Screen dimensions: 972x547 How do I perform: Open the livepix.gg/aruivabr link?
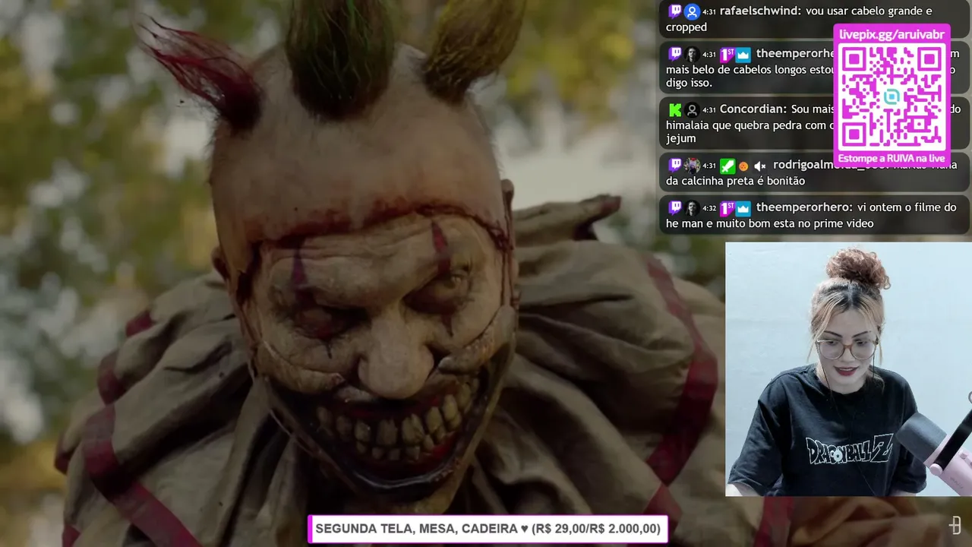click(892, 34)
